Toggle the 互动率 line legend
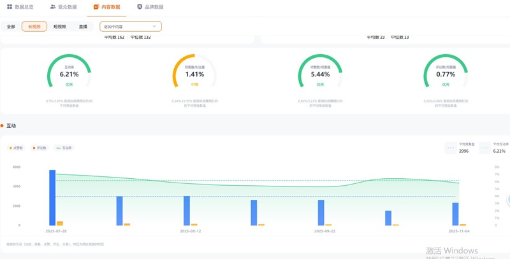 [x=64, y=148]
